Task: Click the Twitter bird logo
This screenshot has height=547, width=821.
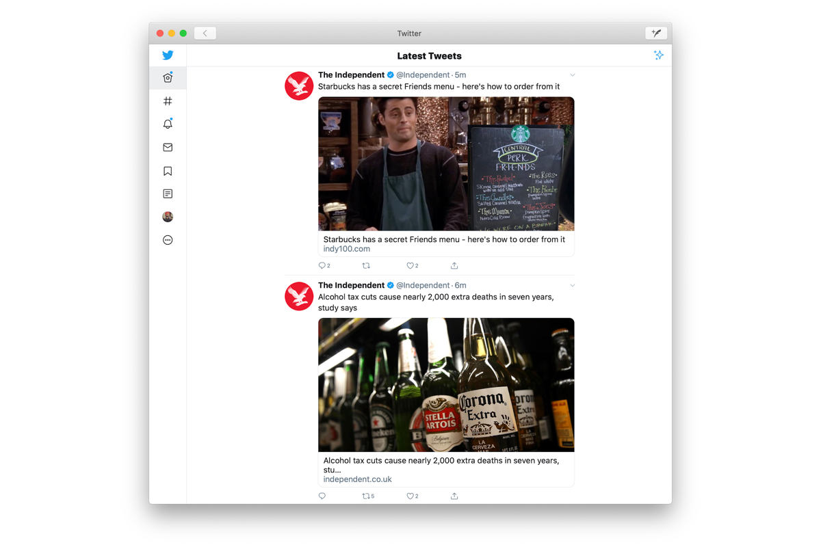Action: [x=168, y=55]
